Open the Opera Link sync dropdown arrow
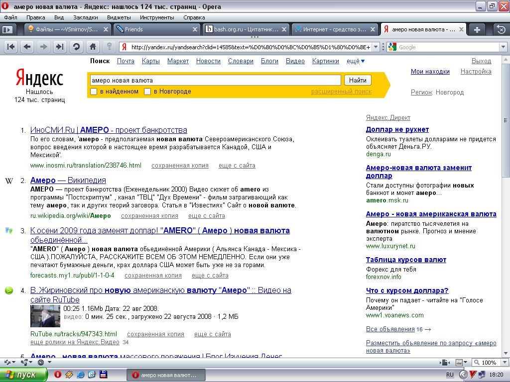The height and width of the screenshot is (382, 510). [13, 362]
